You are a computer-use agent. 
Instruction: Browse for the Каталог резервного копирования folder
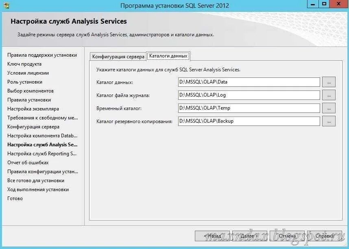pos(329,121)
